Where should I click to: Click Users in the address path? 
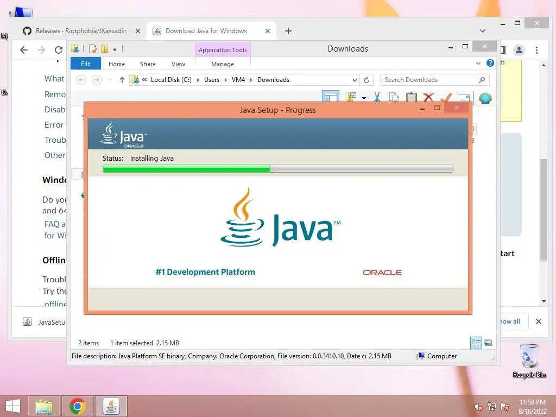point(212,80)
